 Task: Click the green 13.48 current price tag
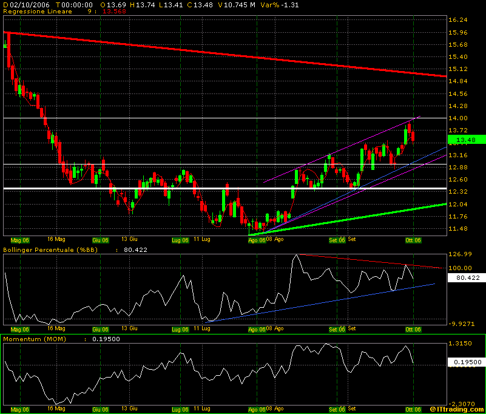tap(466, 140)
